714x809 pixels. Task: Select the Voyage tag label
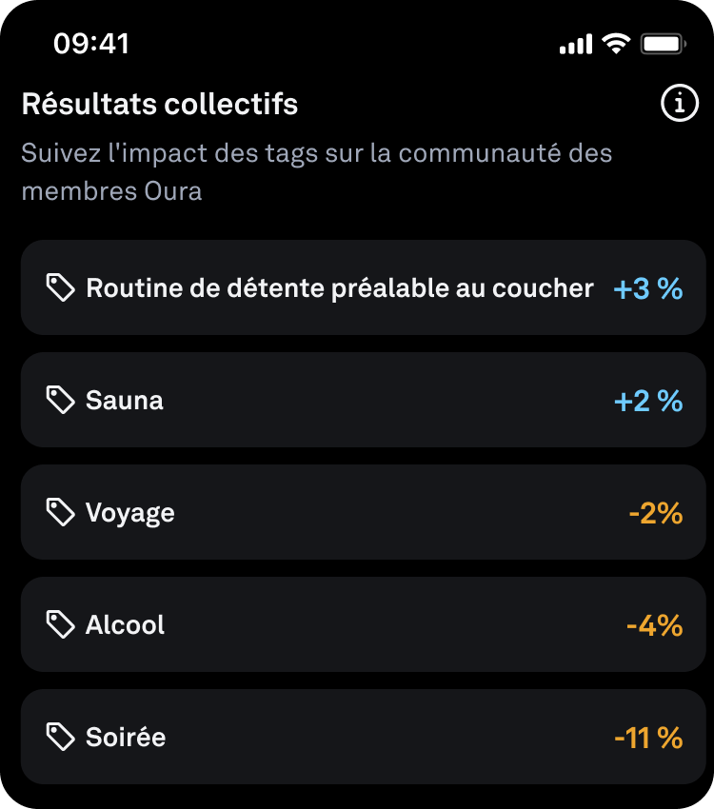[x=130, y=513]
